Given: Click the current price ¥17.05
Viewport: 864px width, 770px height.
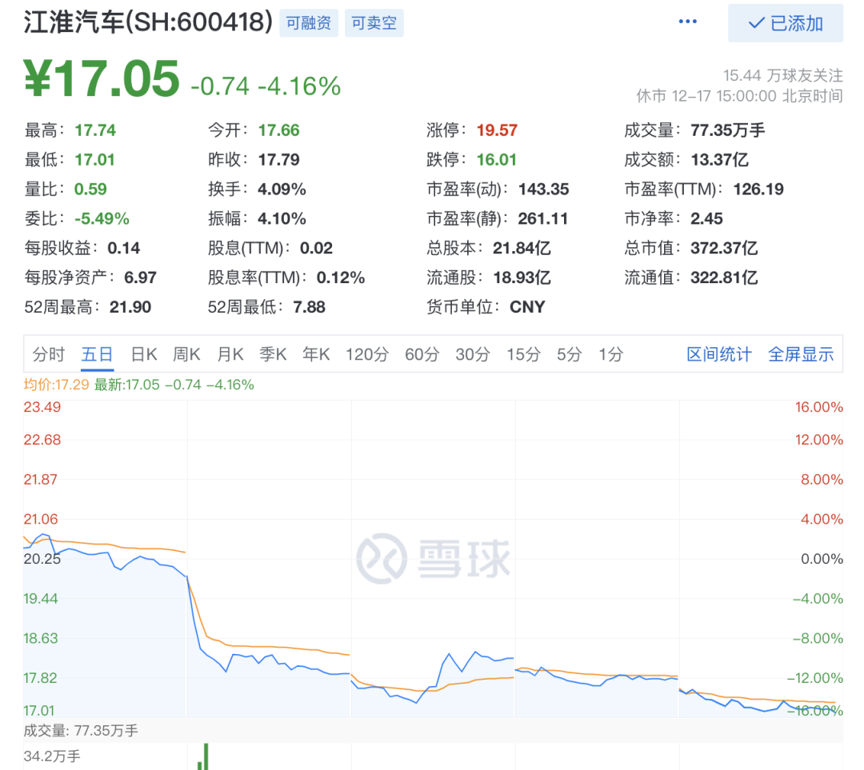Looking at the screenshot, I should coord(102,79).
